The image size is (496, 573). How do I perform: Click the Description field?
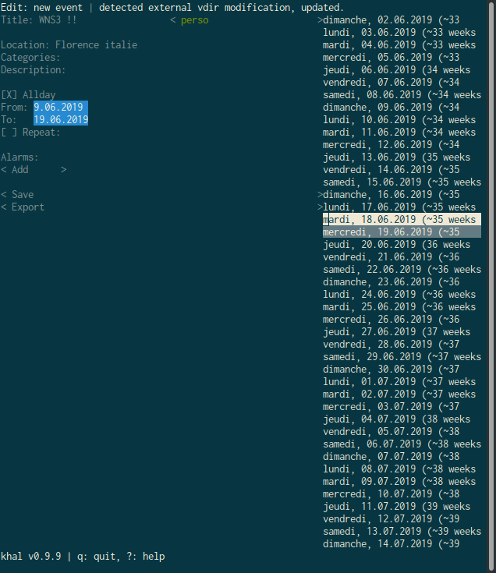34,70
